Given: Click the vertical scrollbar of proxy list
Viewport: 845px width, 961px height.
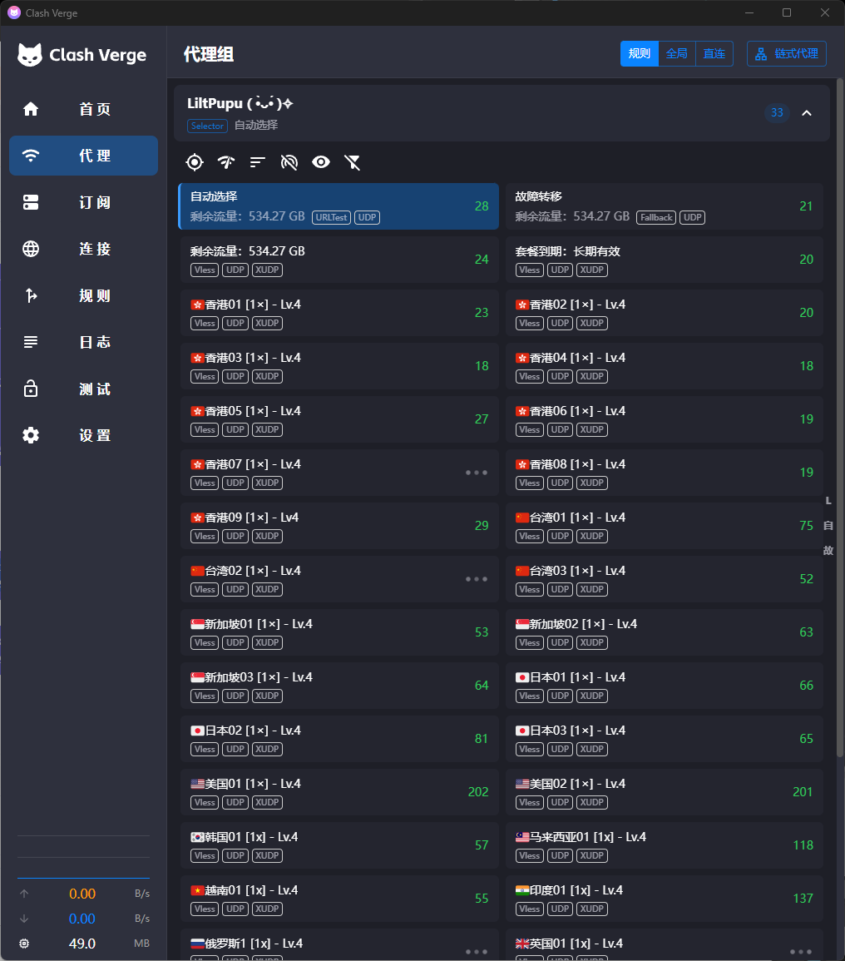Looking at the screenshot, I should click(x=839, y=416).
